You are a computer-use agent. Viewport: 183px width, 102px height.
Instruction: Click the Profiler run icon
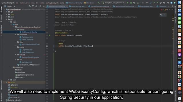[138, 3]
